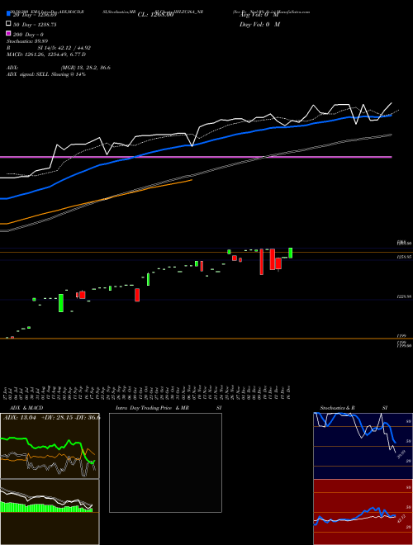This screenshot has height=545, width=413.
Task: Click the 'Day Vol: 0 M' text
Action: pos(259,24)
